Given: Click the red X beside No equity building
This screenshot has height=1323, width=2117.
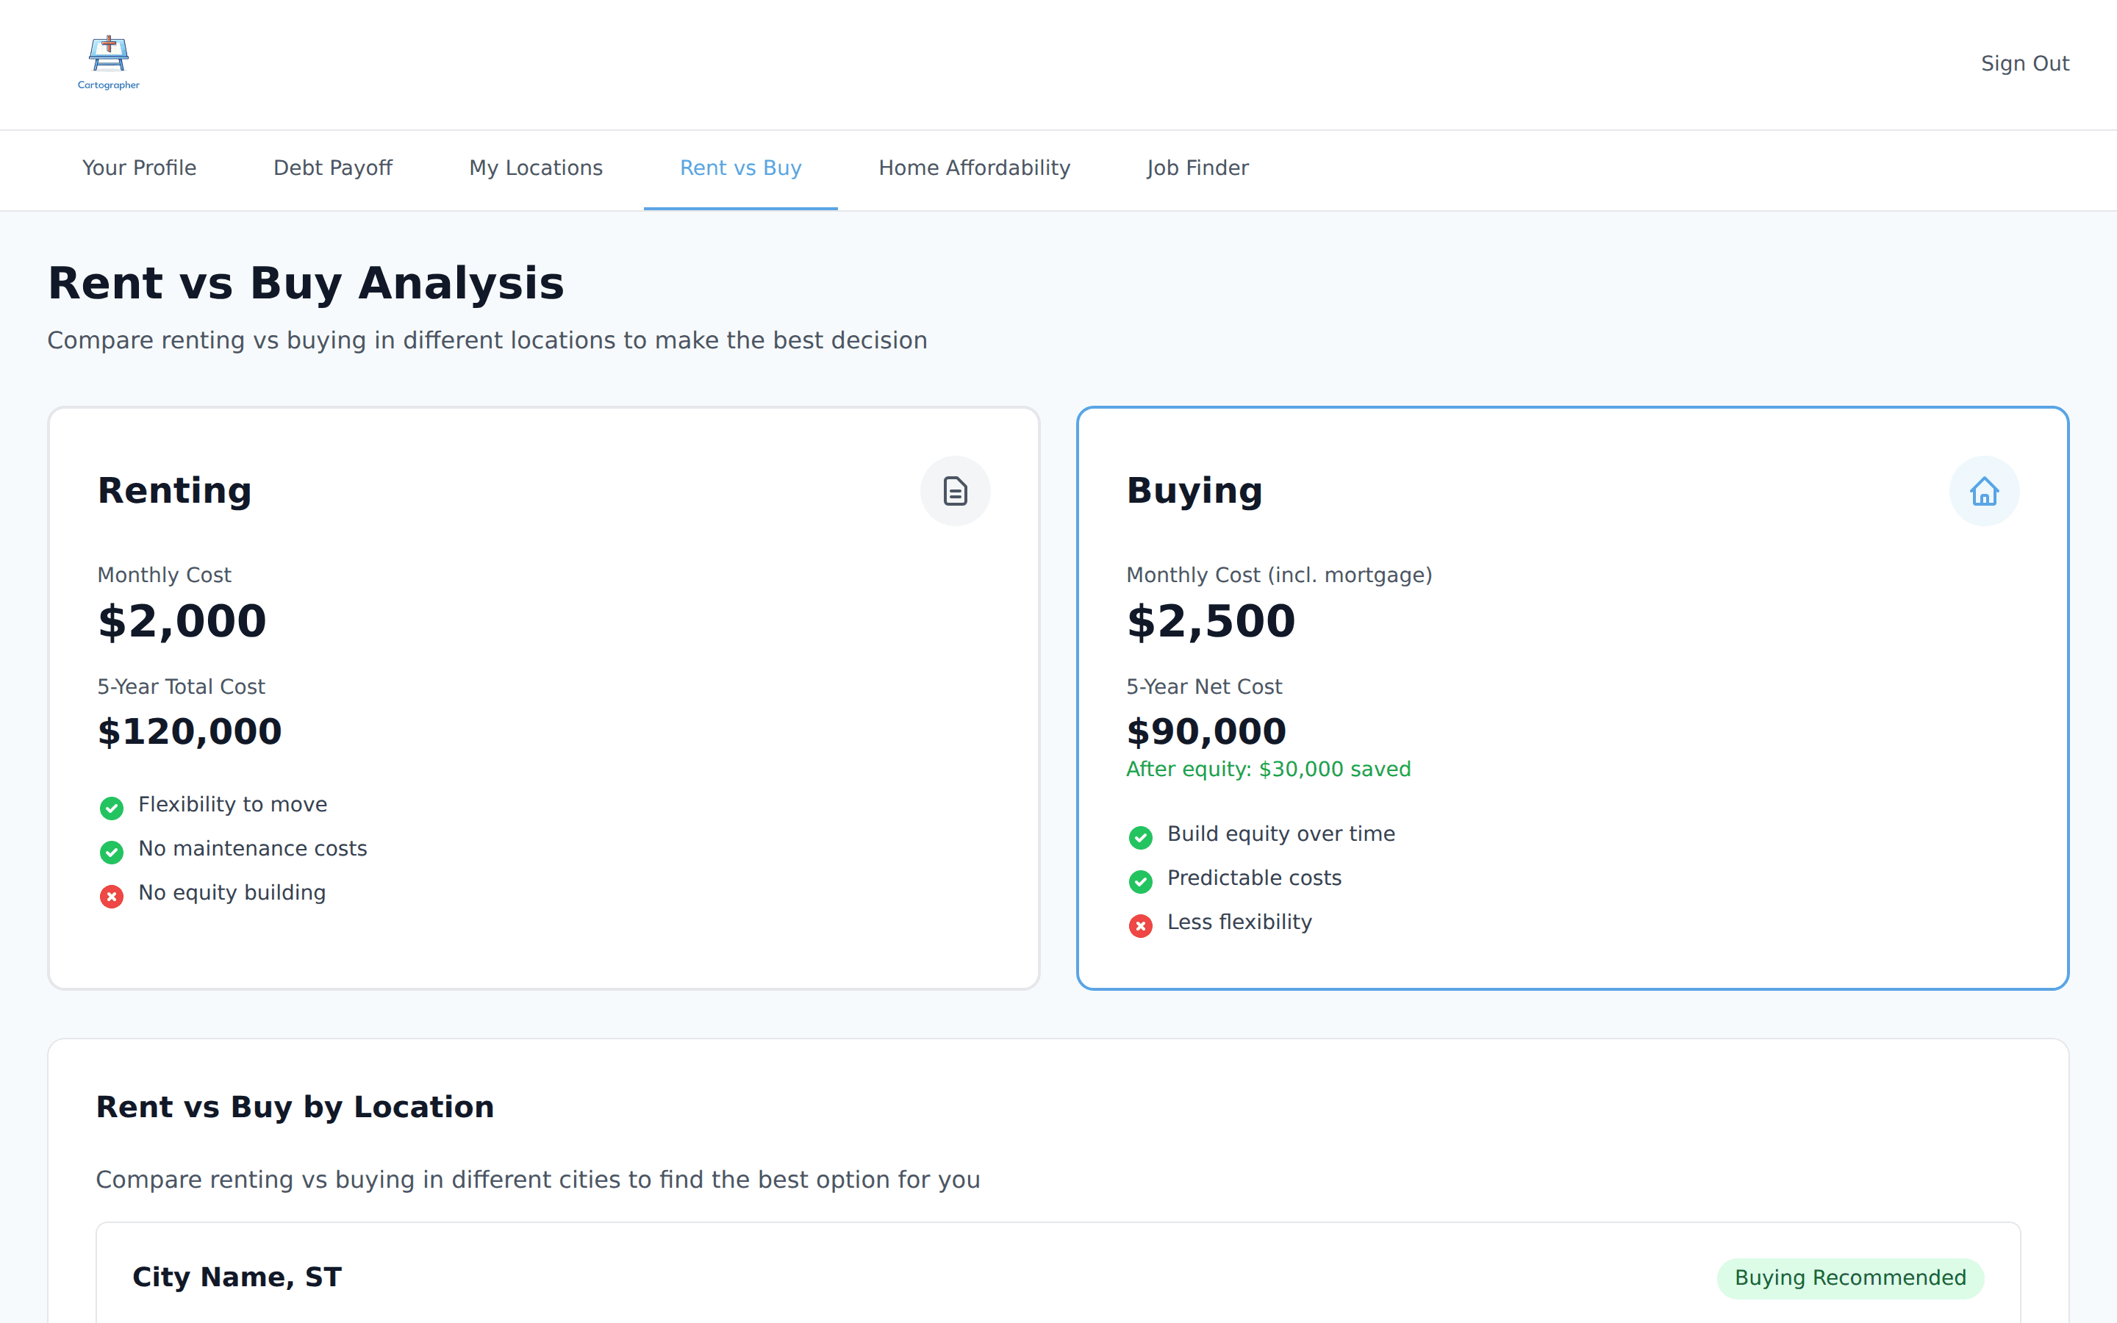Looking at the screenshot, I should [111, 896].
